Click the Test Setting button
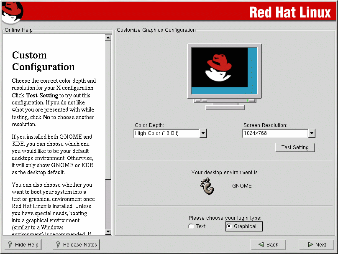Image resolution: width=338 pixels, height=254 pixels. click(295, 147)
